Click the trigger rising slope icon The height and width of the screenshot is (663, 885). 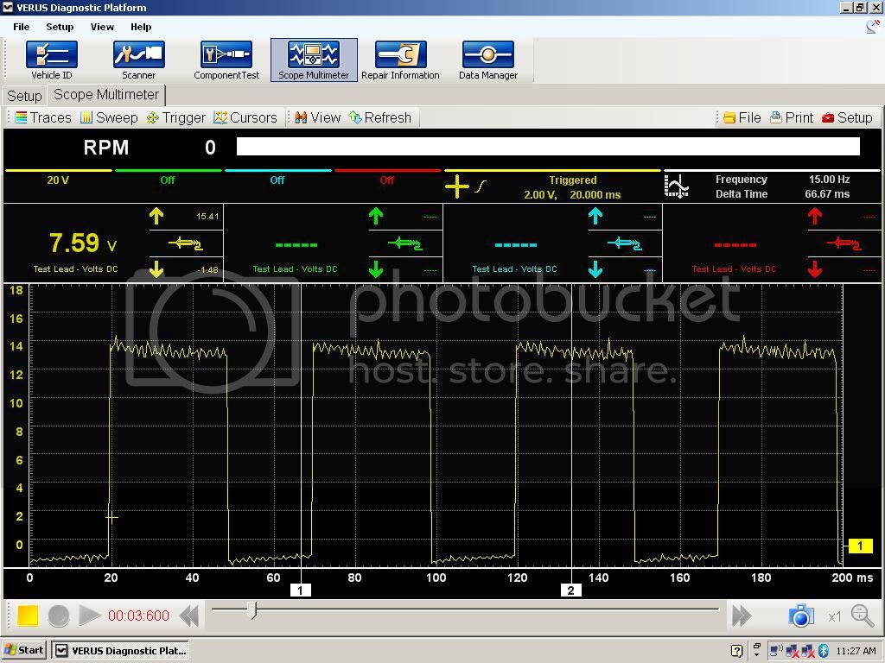pyautogui.click(x=481, y=186)
